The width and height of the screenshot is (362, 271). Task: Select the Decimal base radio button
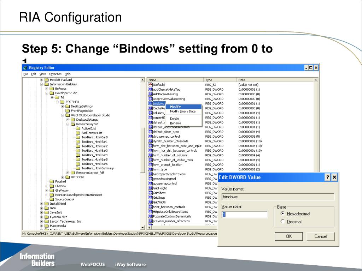click(x=282, y=222)
